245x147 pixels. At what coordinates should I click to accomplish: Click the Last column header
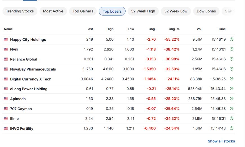(90, 29)
